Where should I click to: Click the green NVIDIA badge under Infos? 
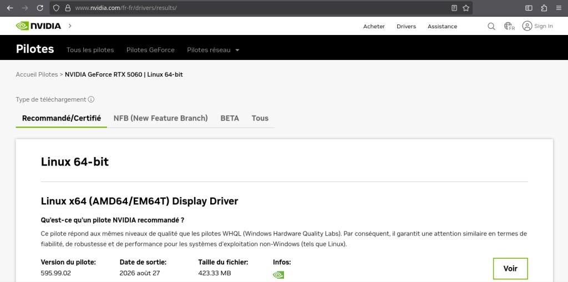tap(278, 275)
